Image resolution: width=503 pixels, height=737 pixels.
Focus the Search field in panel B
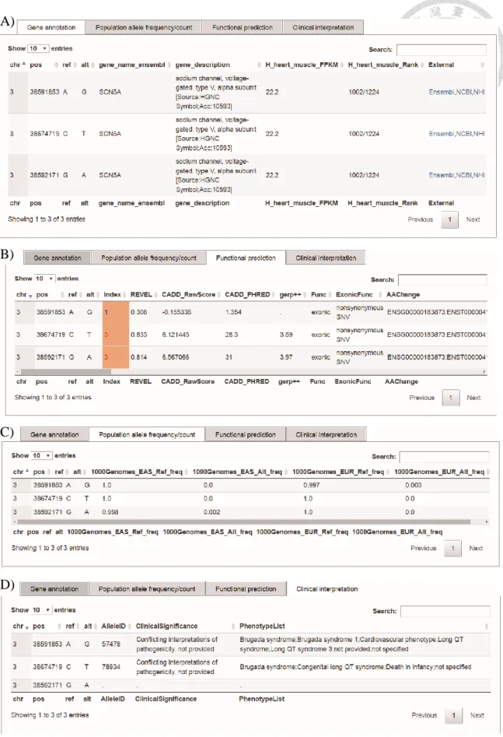442,279
